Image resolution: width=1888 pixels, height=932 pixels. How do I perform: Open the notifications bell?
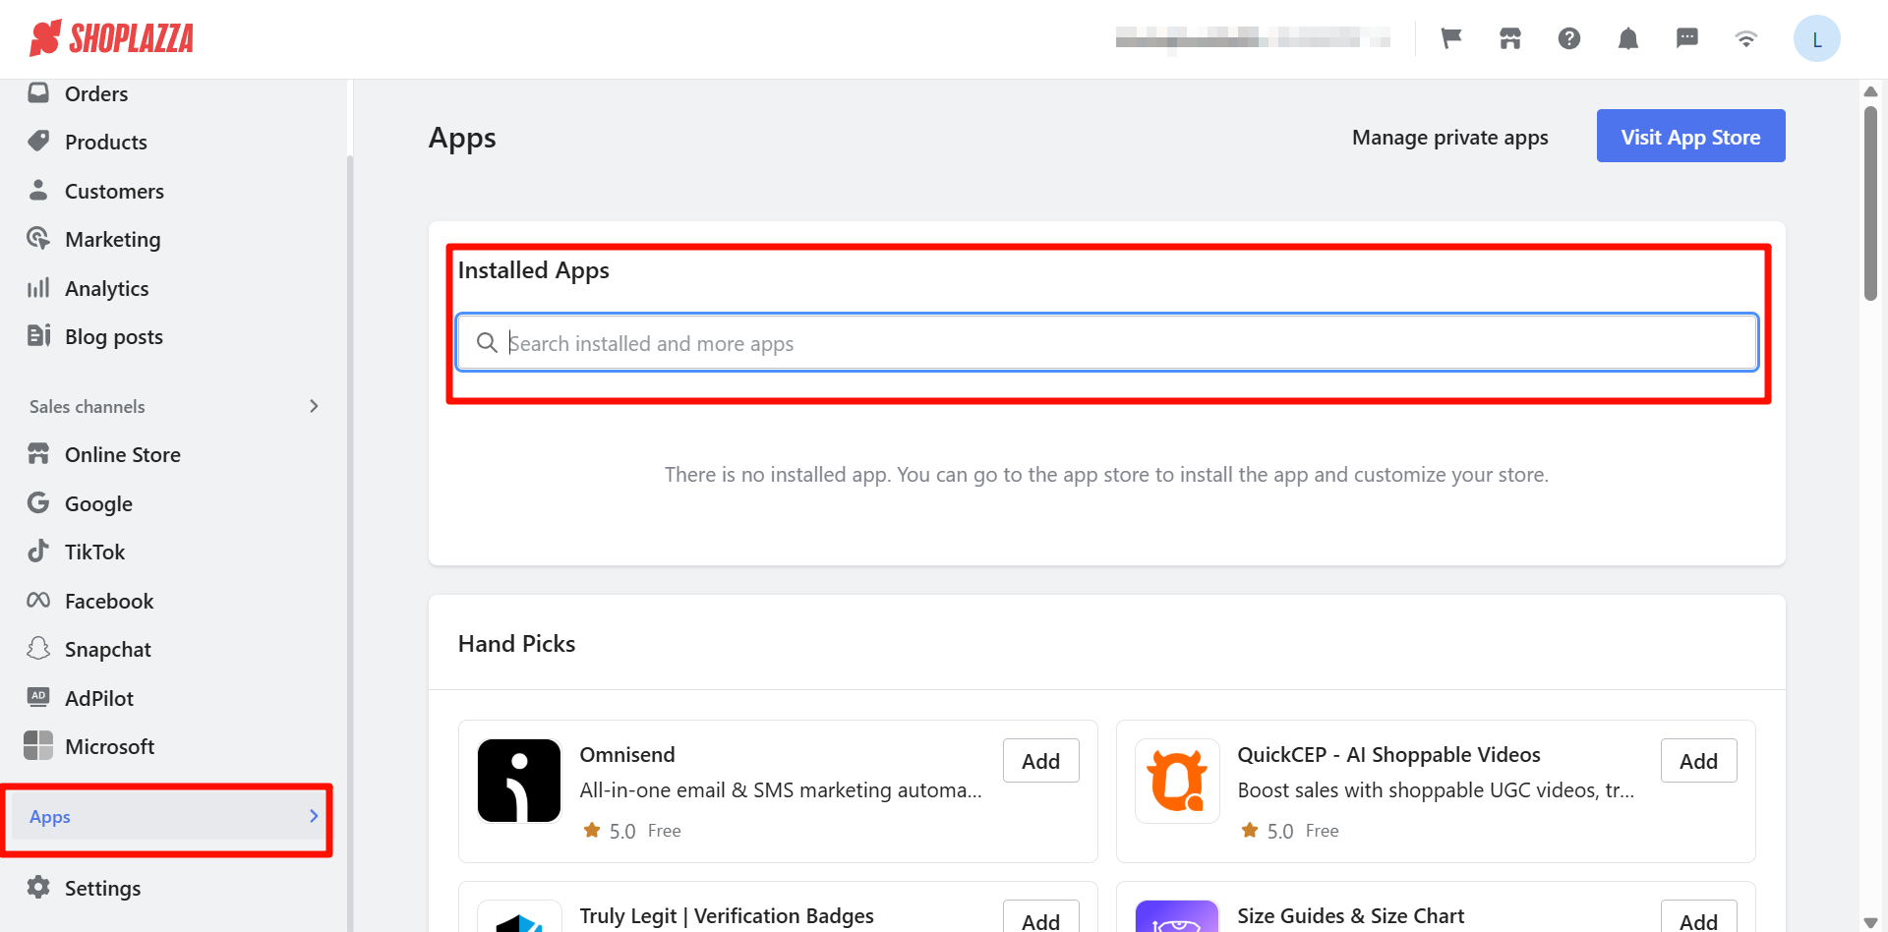point(1628,38)
